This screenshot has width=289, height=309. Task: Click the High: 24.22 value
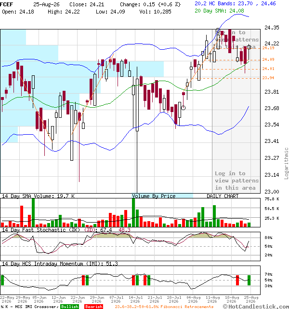(64, 12)
